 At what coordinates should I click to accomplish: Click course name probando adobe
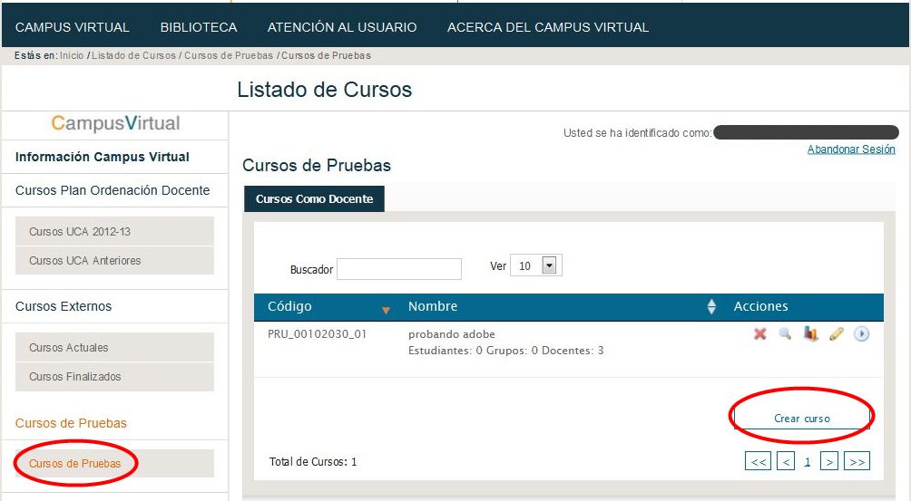point(452,334)
